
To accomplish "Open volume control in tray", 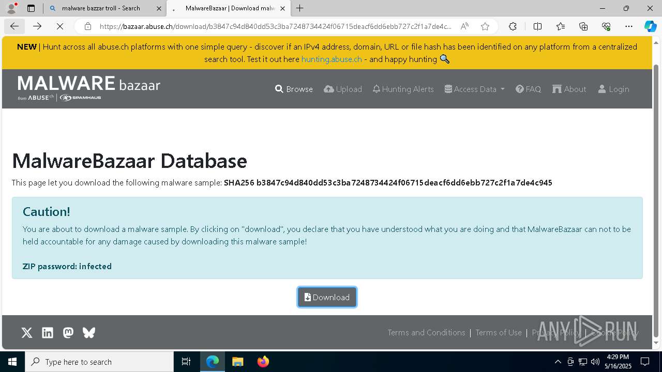I will (595, 362).
